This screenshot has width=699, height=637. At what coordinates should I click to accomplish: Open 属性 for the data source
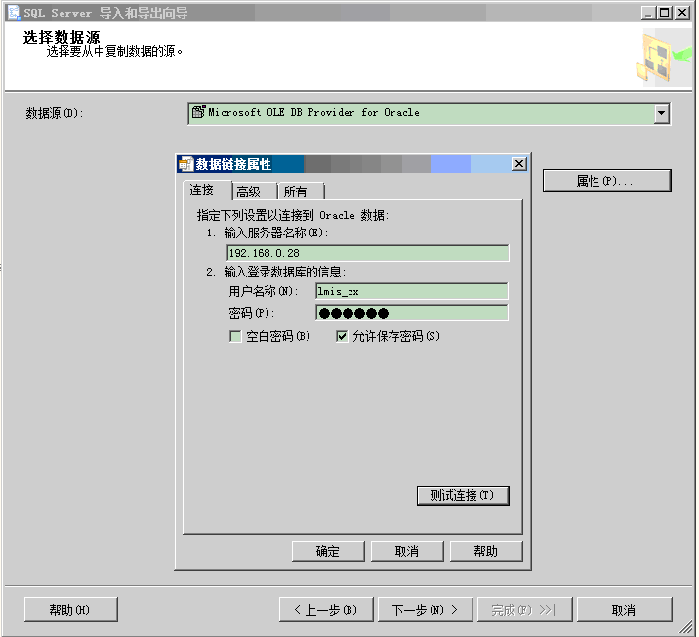coord(606,181)
